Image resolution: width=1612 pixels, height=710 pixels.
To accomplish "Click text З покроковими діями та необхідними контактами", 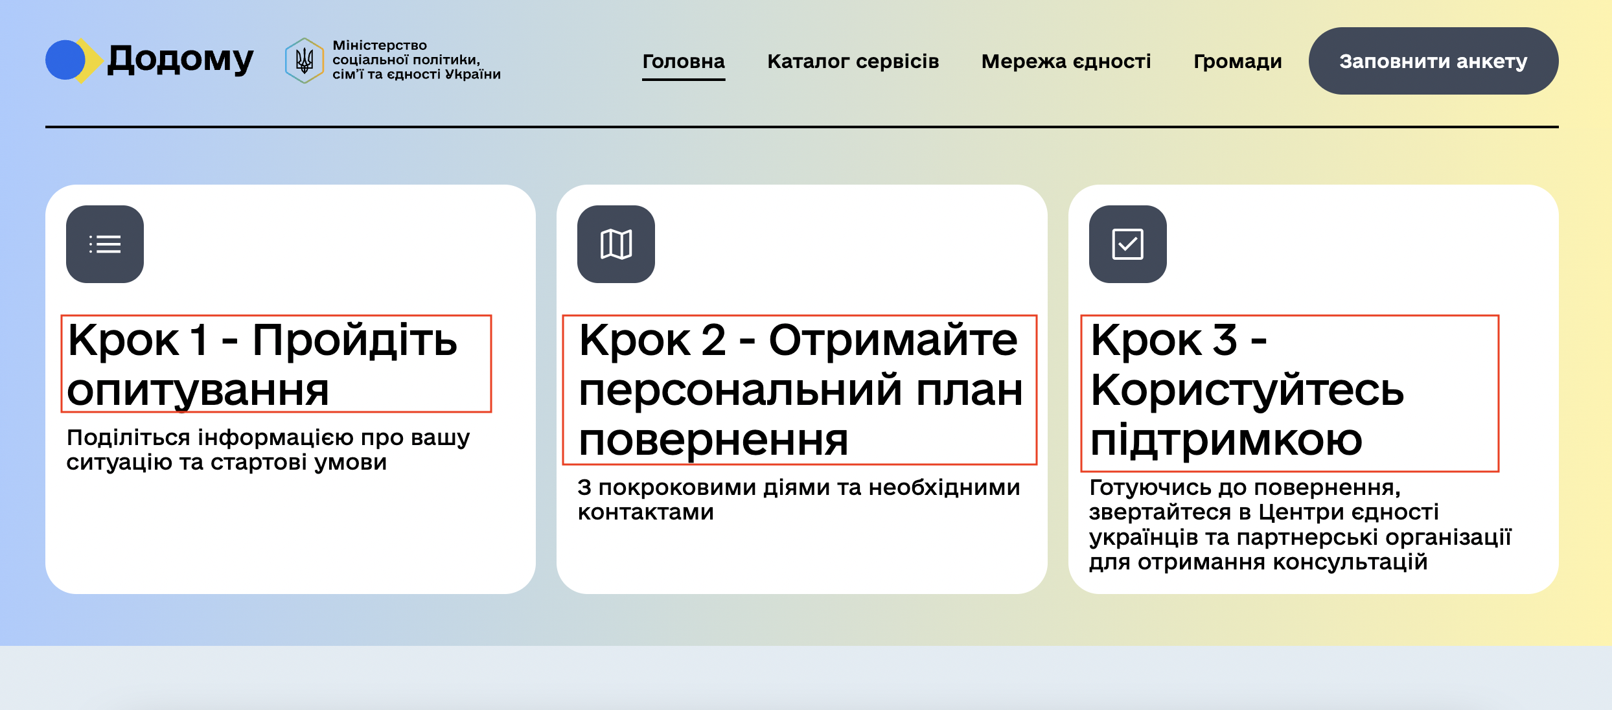I will (799, 499).
